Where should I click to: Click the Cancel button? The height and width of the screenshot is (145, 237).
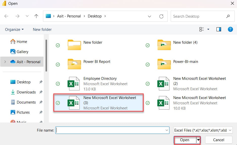point(219,140)
